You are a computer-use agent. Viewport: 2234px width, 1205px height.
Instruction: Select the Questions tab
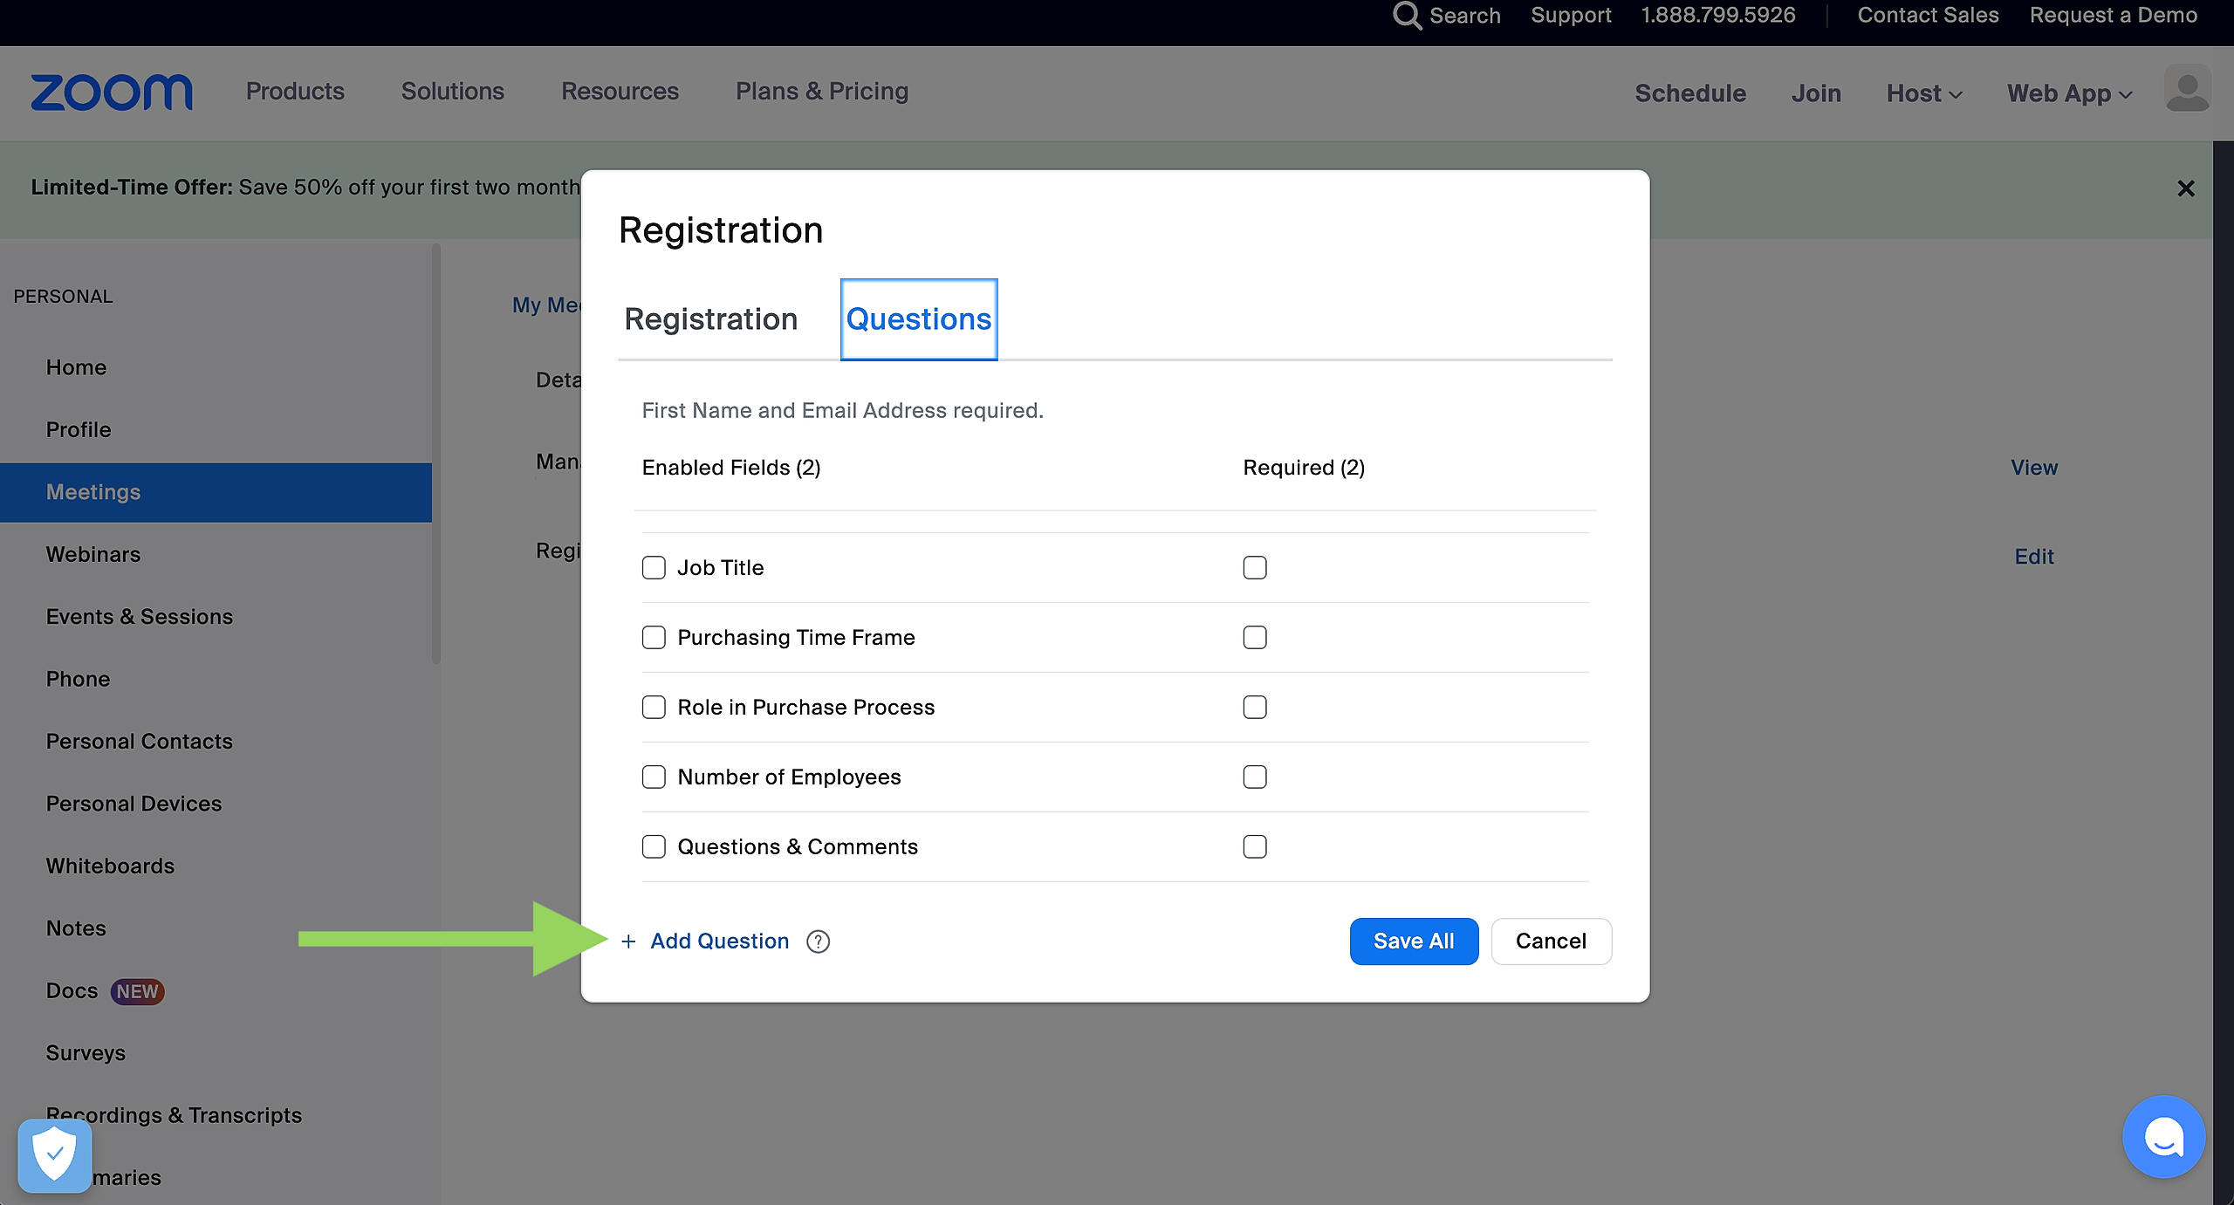tap(918, 319)
